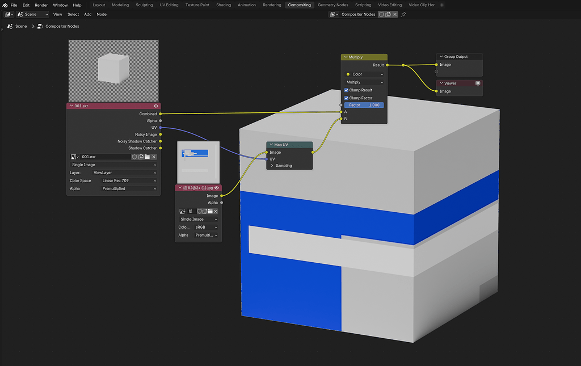Browse images in the jpg image node
The image size is (581, 366).
point(182,211)
